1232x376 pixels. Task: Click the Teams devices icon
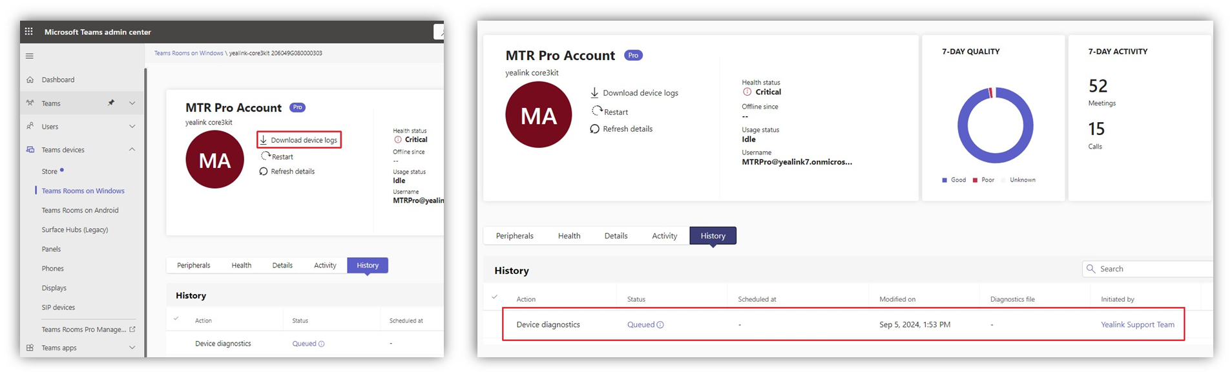click(30, 149)
